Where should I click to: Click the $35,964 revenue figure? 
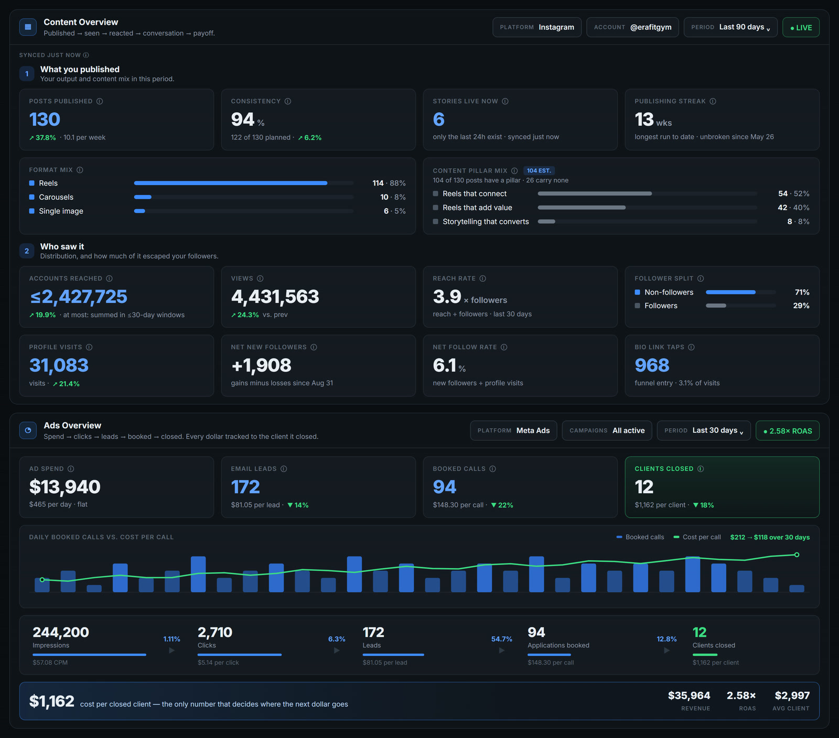(689, 696)
